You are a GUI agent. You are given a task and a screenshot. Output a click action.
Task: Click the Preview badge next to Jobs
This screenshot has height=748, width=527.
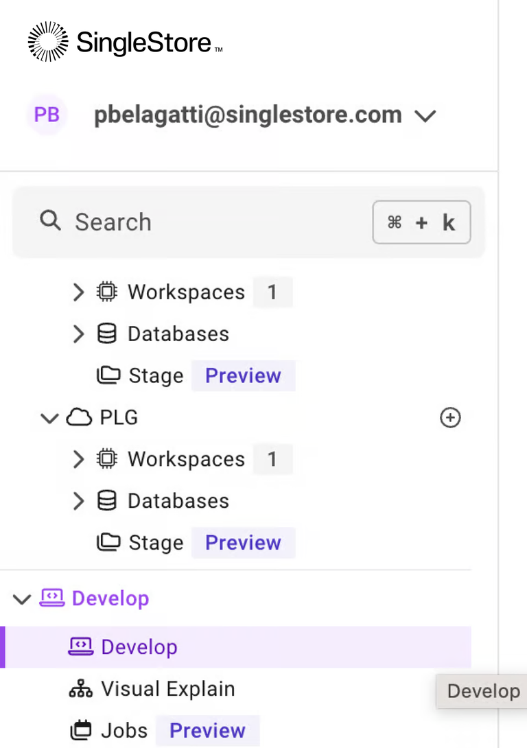[x=207, y=731]
